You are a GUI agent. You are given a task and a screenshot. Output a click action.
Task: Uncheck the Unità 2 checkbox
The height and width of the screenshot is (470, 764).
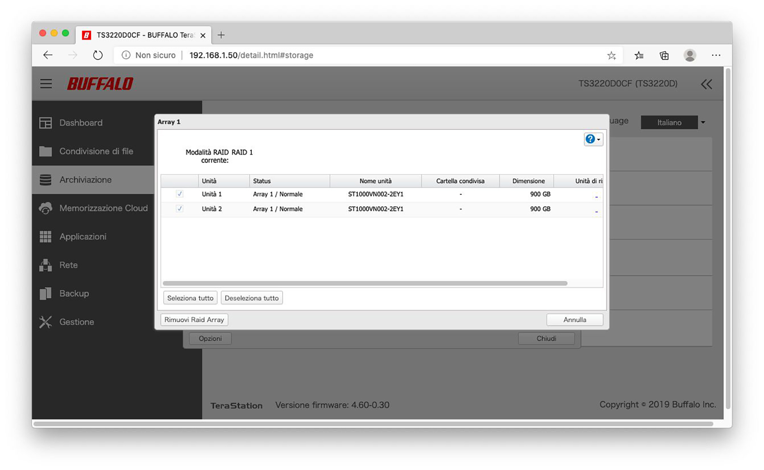[180, 209]
